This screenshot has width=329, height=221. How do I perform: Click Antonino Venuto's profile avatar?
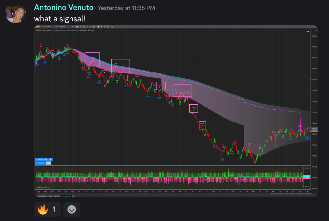16,13
